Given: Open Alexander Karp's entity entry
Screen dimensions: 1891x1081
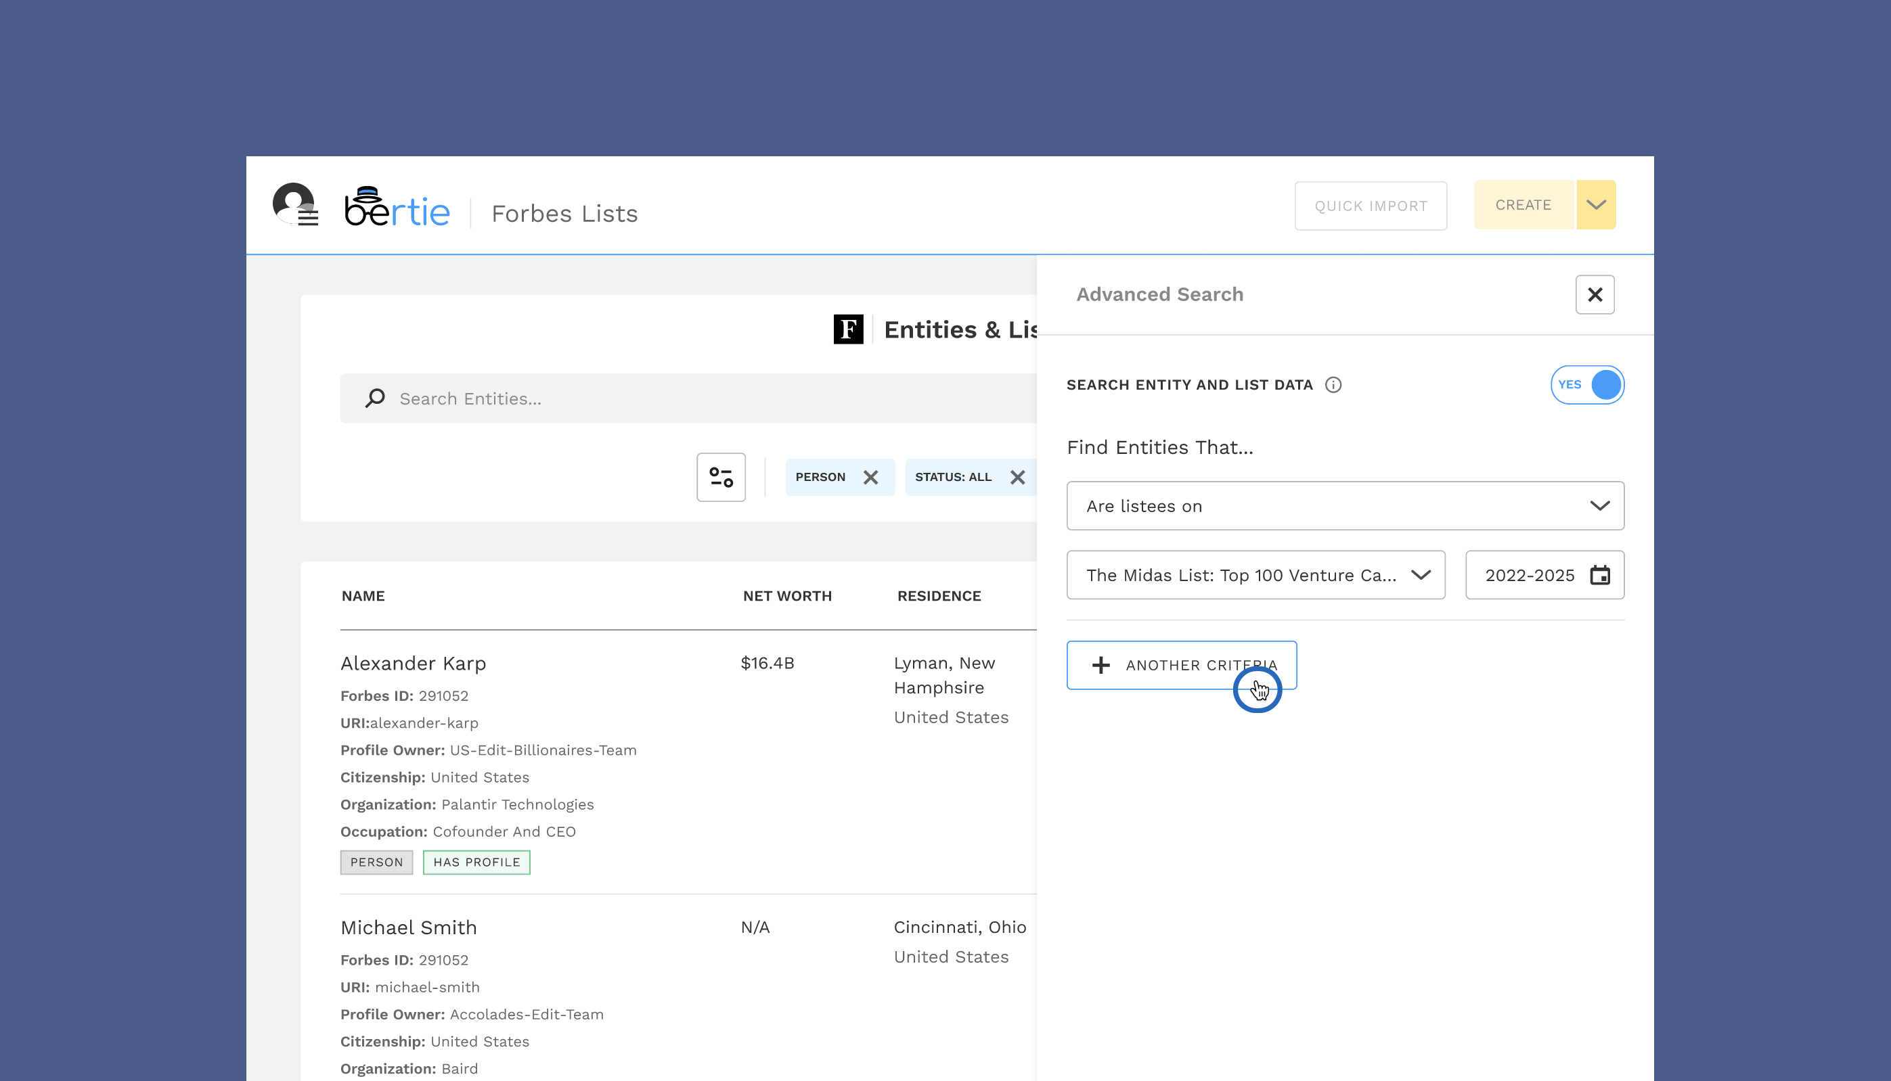Looking at the screenshot, I should (413, 663).
